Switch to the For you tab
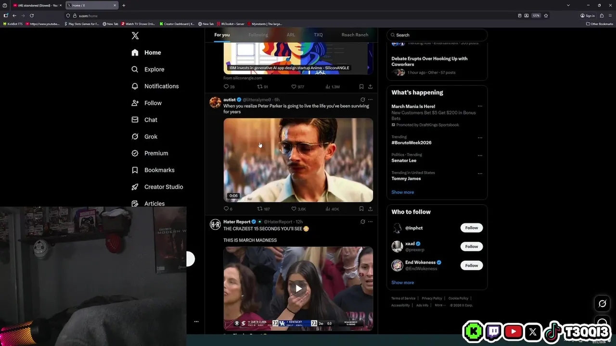The width and height of the screenshot is (616, 346). [222, 35]
